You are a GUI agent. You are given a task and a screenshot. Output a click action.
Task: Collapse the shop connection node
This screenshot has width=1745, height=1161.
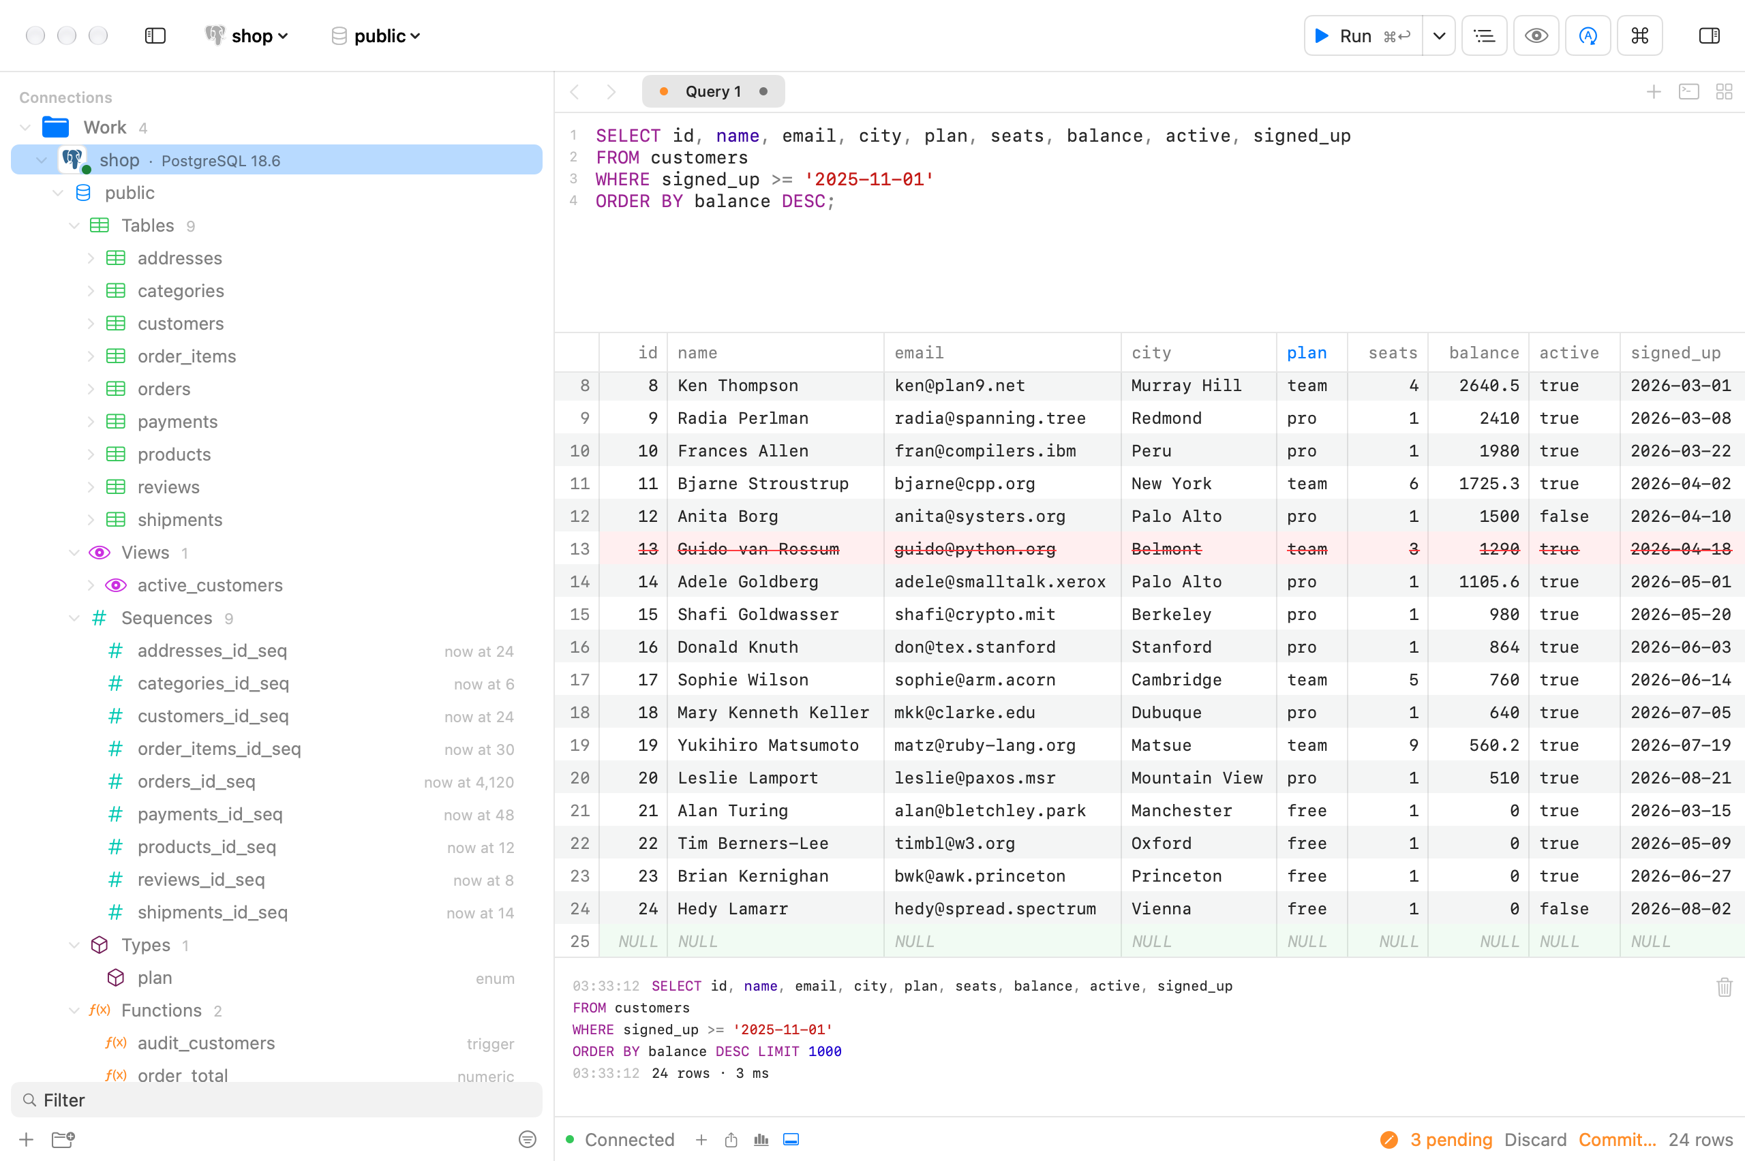42,160
